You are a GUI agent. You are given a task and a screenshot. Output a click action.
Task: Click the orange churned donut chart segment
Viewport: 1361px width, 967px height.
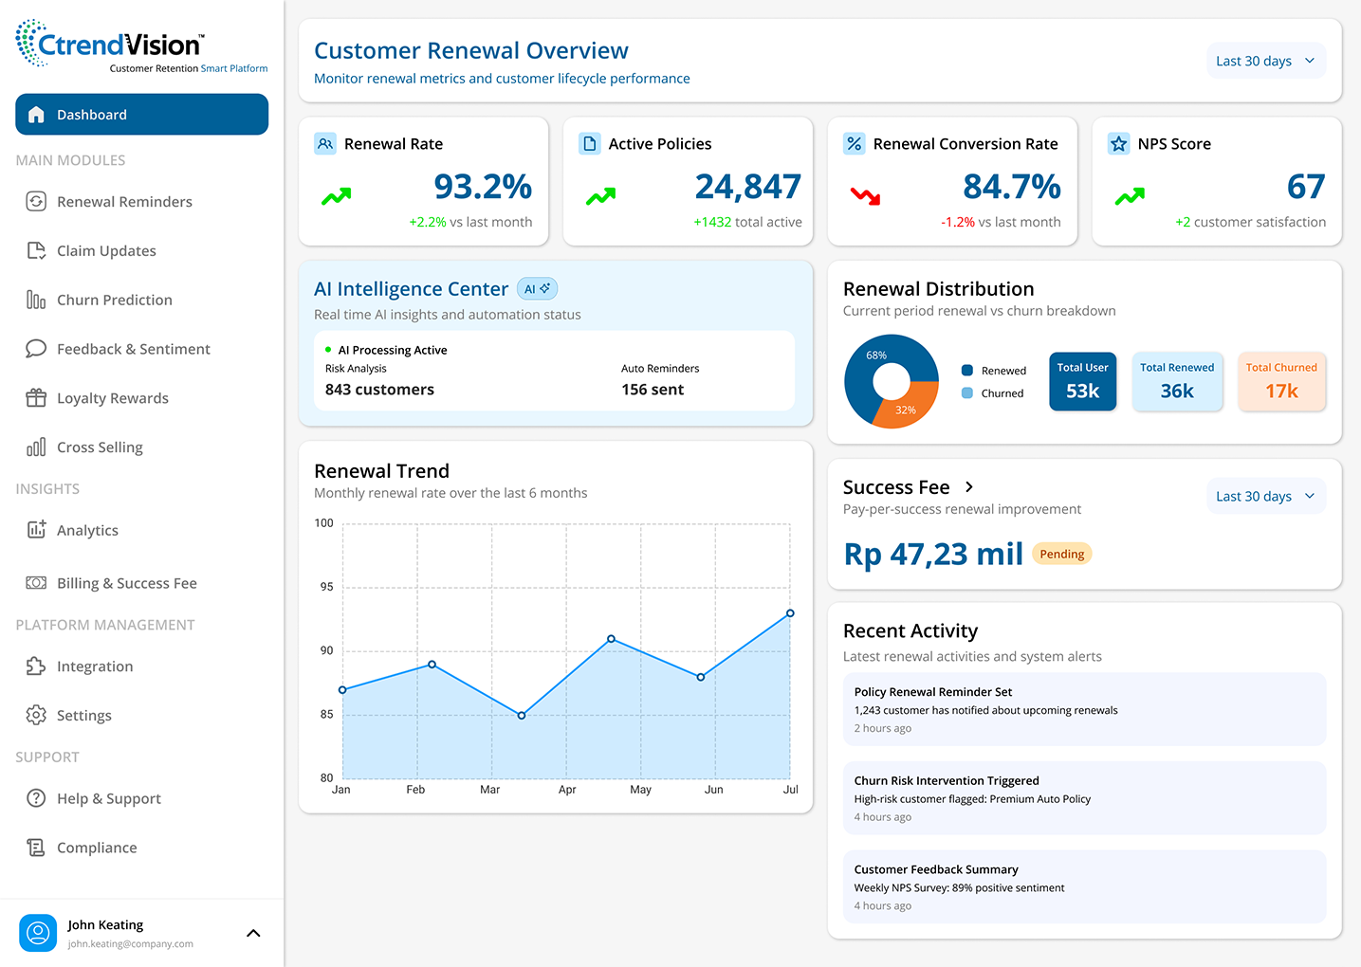pyautogui.click(x=910, y=404)
